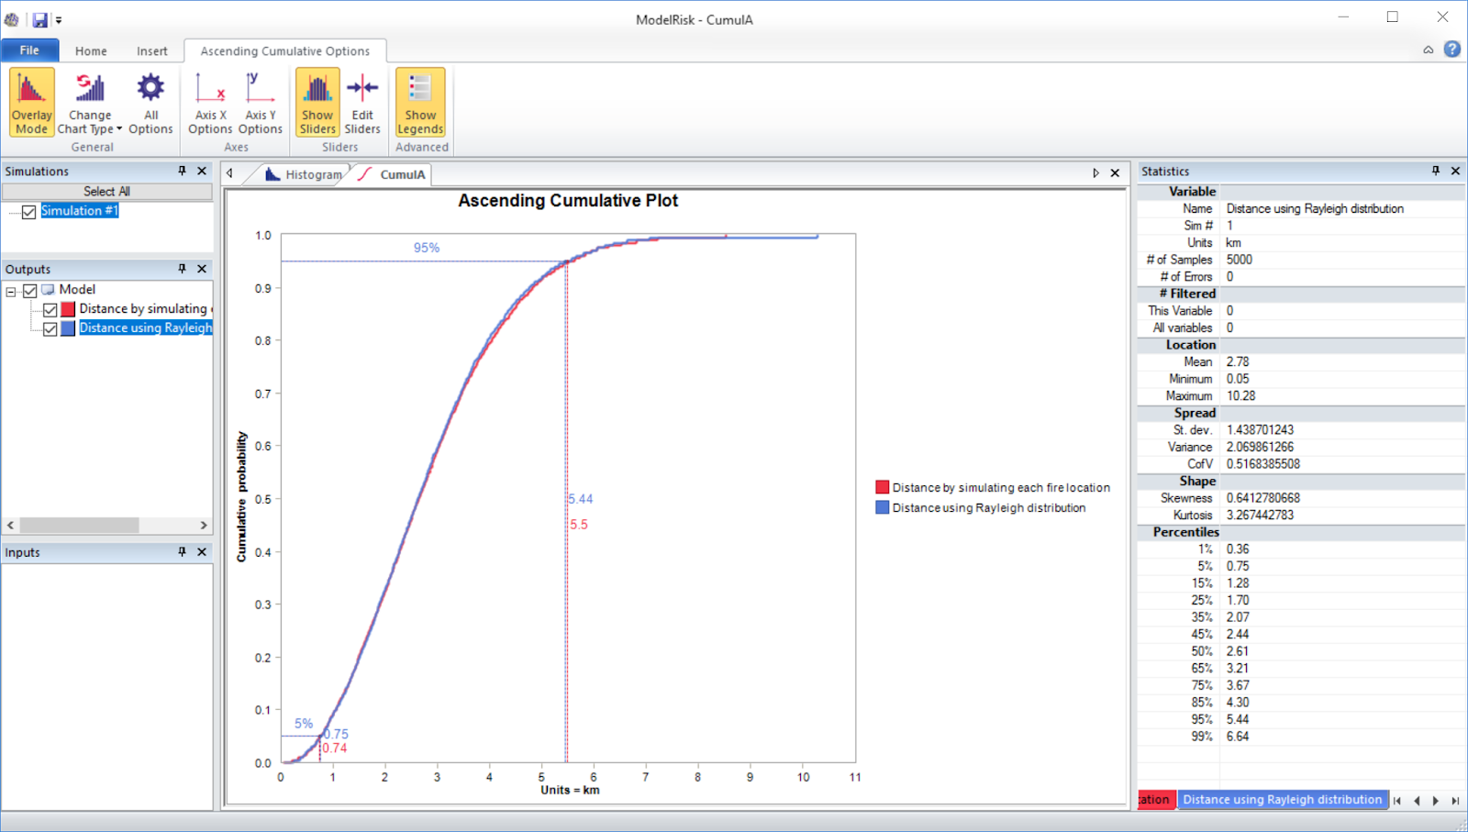Open the File menu
The width and height of the screenshot is (1468, 832).
coord(29,50)
